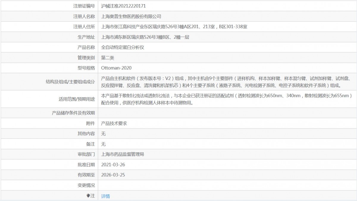Select the 无 value in 其他内容 row
The width and height of the screenshot is (357, 201).
point(103,134)
